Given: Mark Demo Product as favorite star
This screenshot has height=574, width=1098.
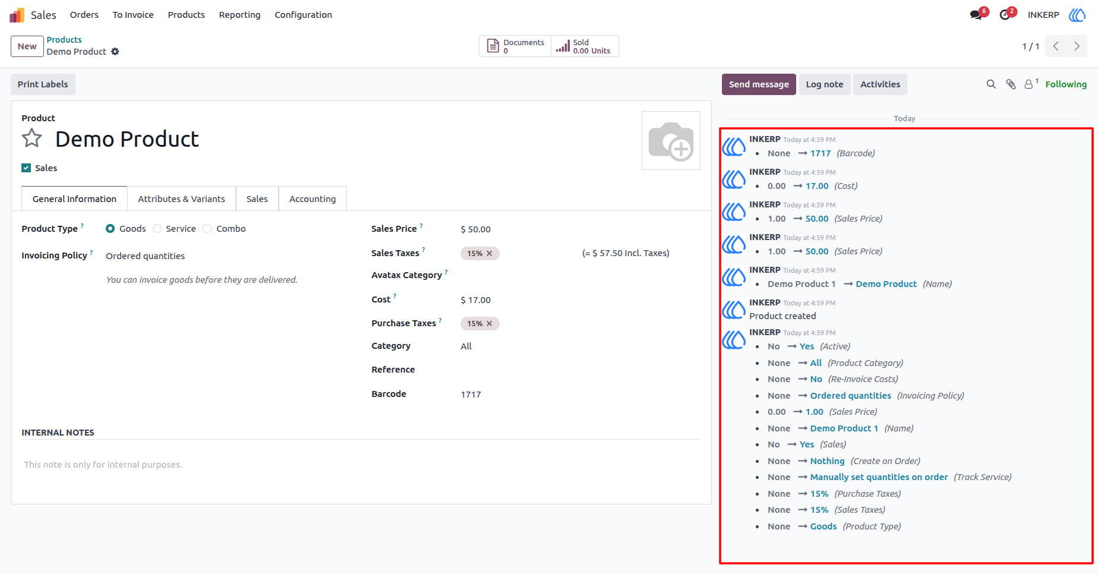Looking at the screenshot, I should [x=32, y=138].
